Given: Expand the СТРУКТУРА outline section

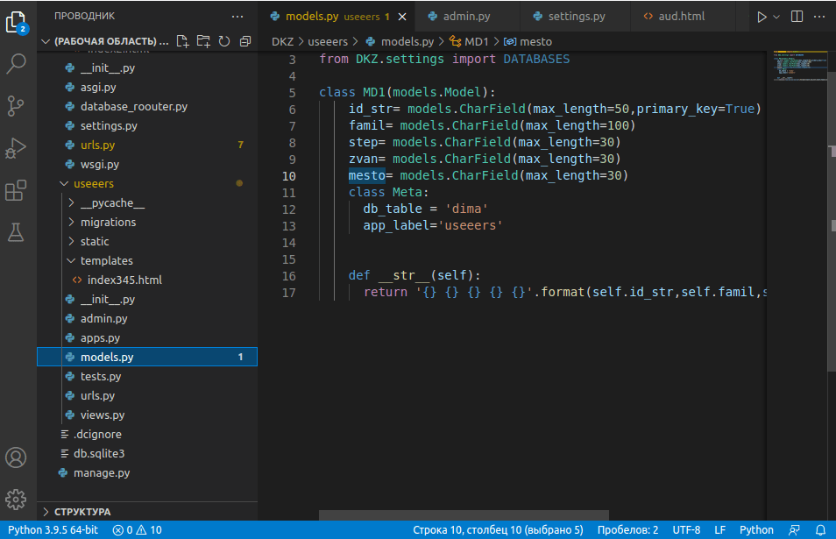Looking at the screenshot, I should coord(81,512).
